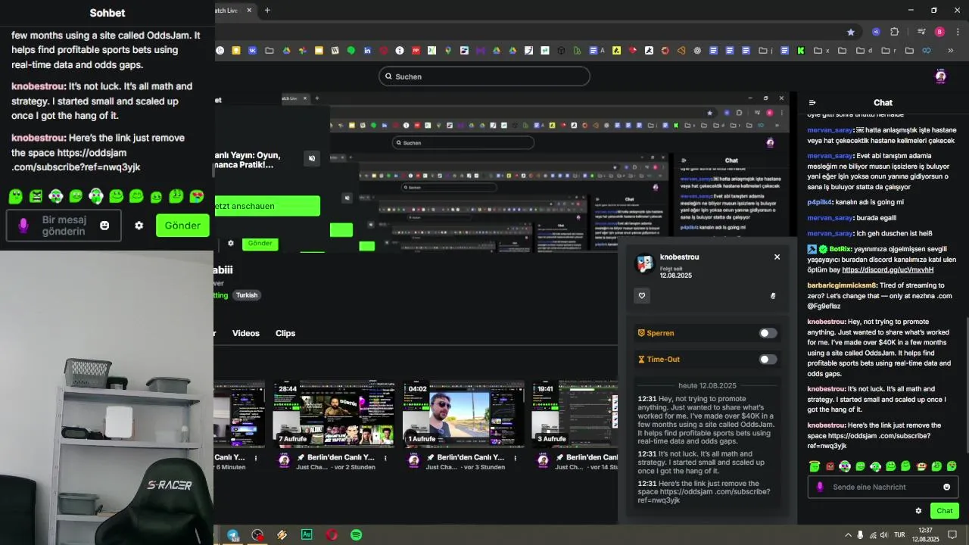This screenshot has width=969, height=545.
Task: Insert the first green emote above chat input
Action: [x=815, y=466]
